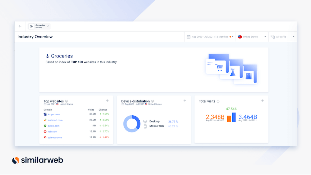
Task: Select publix.com in top websites
Action: click(x=53, y=126)
